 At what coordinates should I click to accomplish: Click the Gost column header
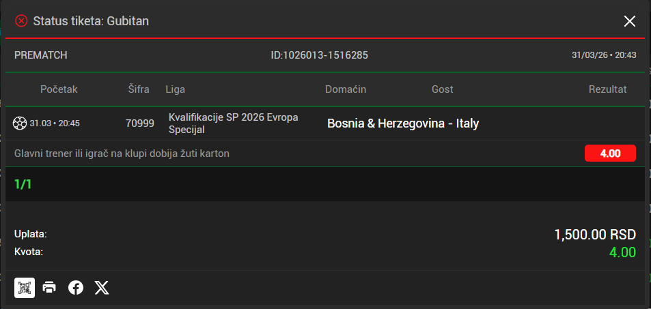click(x=443, y=89)
